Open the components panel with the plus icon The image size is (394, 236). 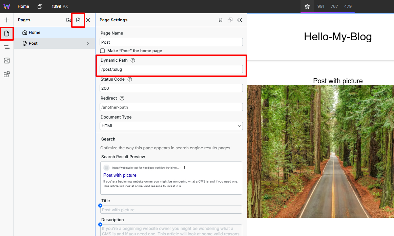(x=7, y=20)
